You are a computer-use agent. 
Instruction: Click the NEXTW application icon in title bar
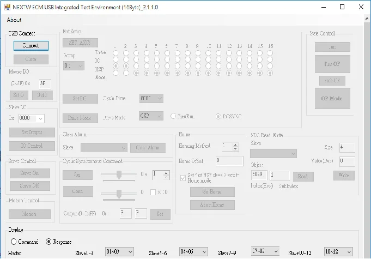(x=7, y=7)
